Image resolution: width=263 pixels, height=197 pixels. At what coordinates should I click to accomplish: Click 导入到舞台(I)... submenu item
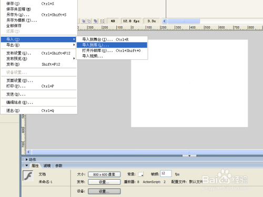pyautogui.click(x=112, y=39)
